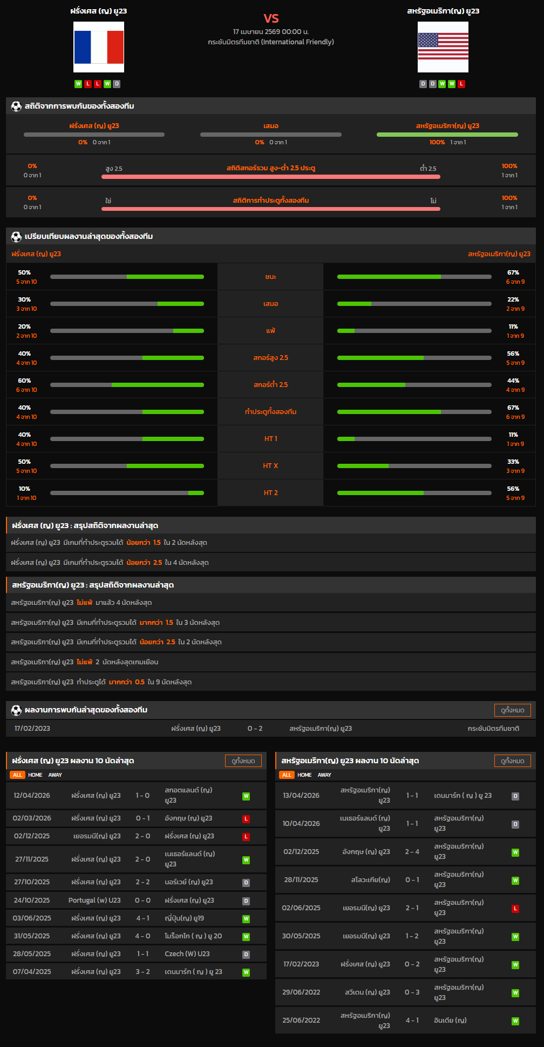The width and height of the screenshot is (544, 1047).
Task: Click the D badge on USA 13/04/2026 match
Action: [x=515, y=796]
